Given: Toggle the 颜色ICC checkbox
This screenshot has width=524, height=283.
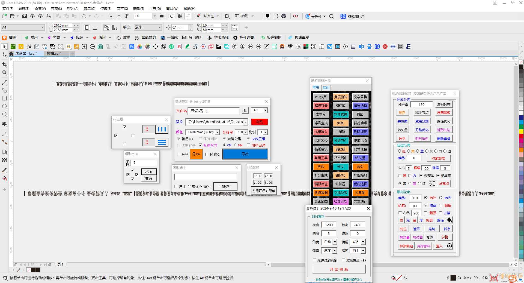Looking at the screenshot, I should (x=178, y=139).
